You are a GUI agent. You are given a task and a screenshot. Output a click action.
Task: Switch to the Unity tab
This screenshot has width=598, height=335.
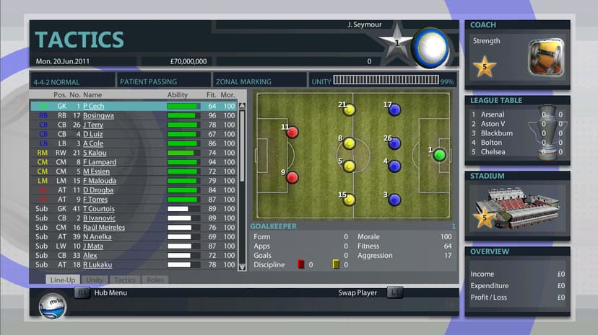pyautogui.click(x=95, y=280)
